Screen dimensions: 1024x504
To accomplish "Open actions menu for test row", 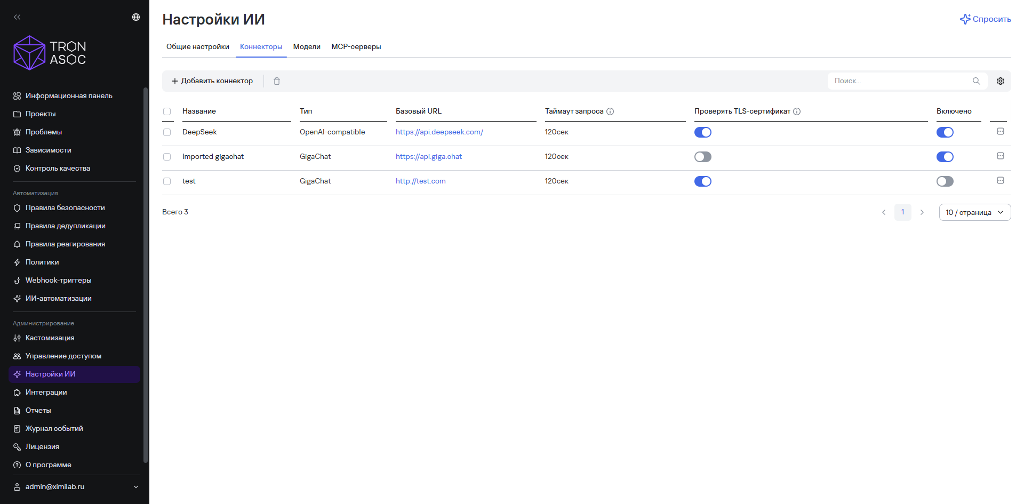I will (x=1001, y=180).
